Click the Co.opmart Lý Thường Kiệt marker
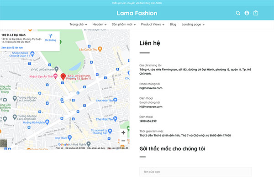 pyautogui.click(x=110, y=131)
